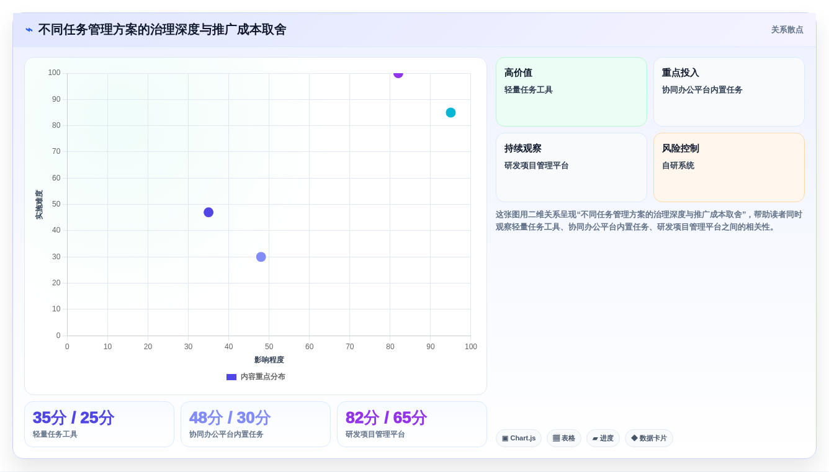Click 研发项目管理平台 in 持续观察 card
Screen dimensions: 829x472
[x=537, y=166]
